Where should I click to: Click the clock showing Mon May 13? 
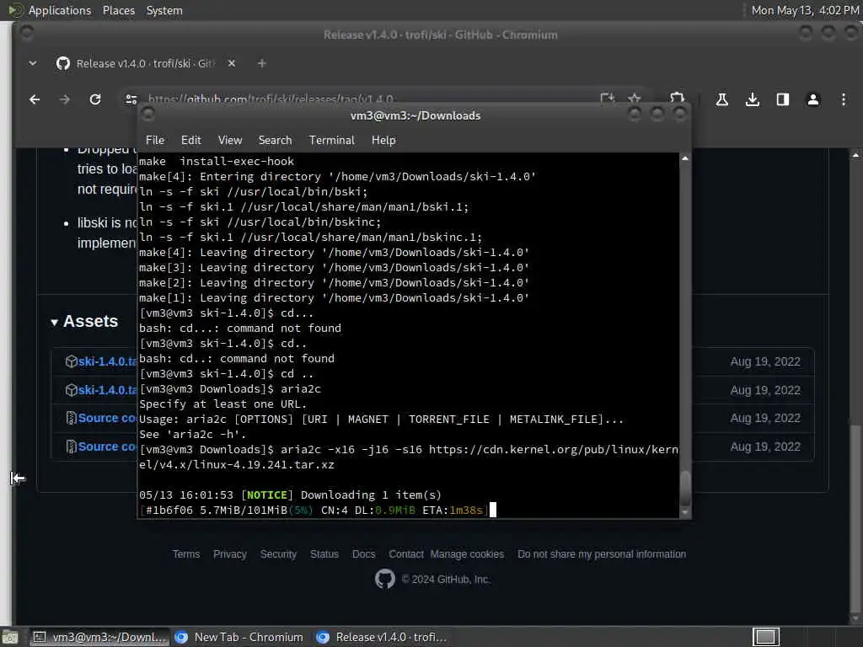(805, 10)
